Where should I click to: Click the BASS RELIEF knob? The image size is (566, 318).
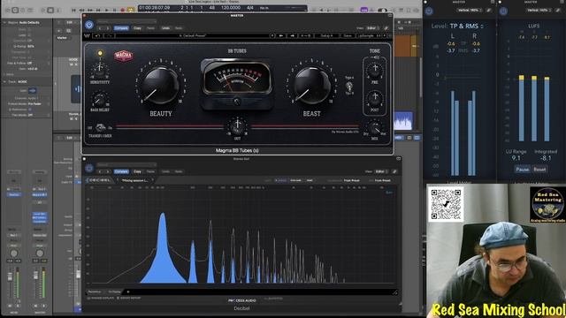pyautogui.click(x=99, y=100)
